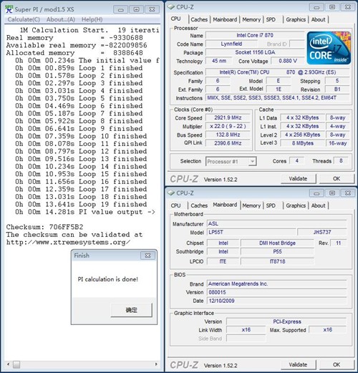
Task: Click the Graphic Interface Version PCI-Express field
Action: tap(286, 321)
